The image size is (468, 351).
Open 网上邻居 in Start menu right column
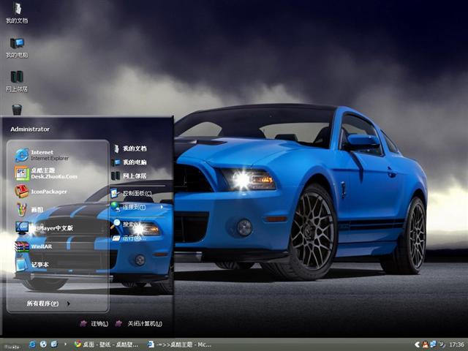click(133, 175)
